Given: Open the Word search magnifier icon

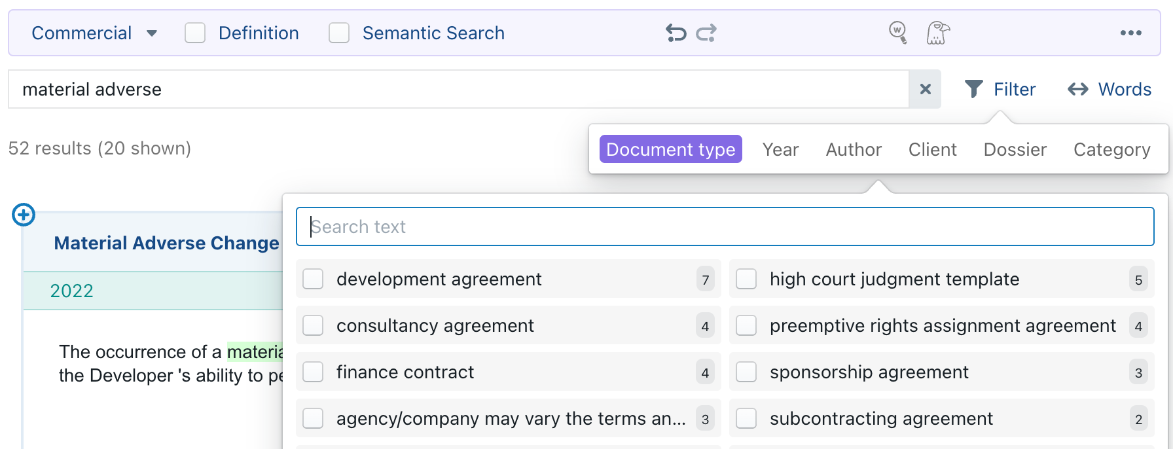Looking at the screenshot, I should coord(898,32).
